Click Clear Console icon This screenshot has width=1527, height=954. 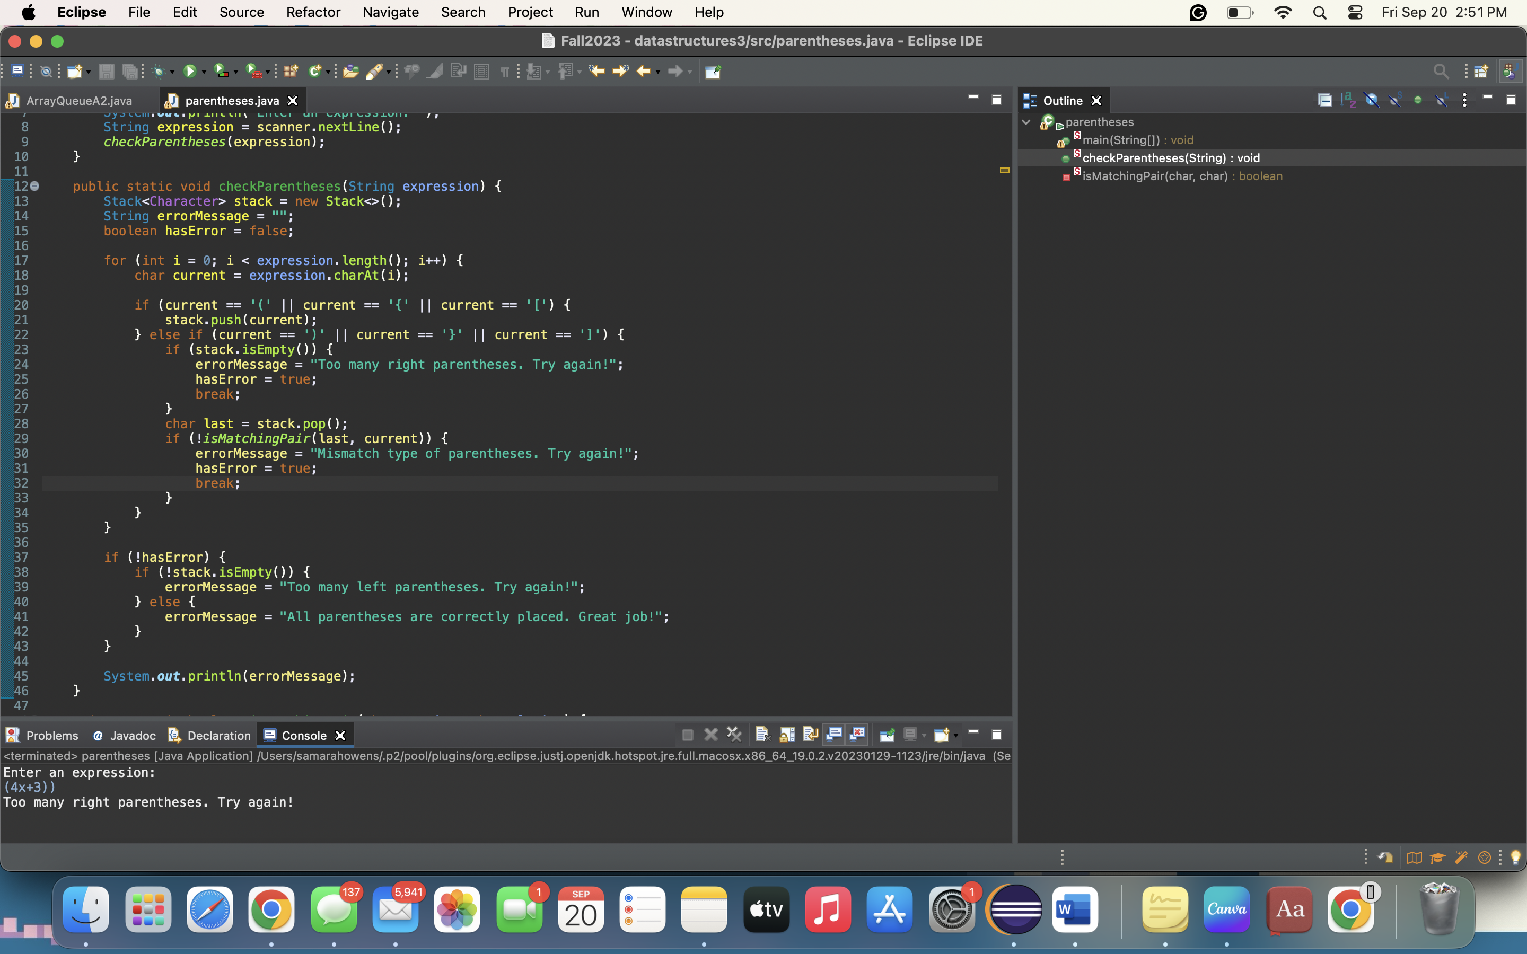click(762, 735)
